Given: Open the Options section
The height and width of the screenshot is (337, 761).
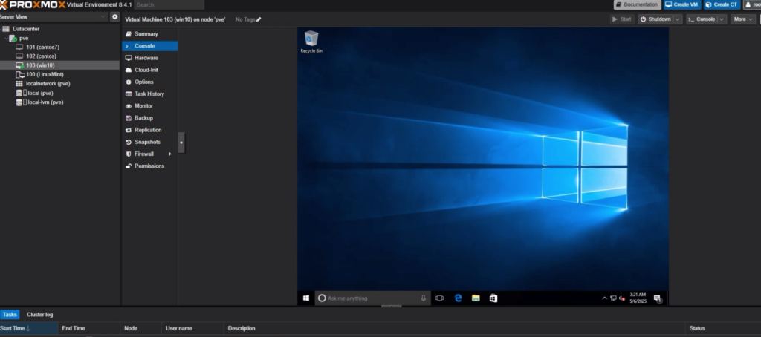Looking at the screenshot, I should point(149,82).
